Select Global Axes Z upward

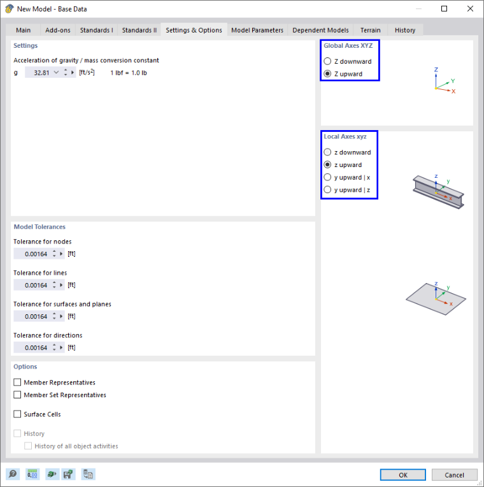click(x=343, y=74)
